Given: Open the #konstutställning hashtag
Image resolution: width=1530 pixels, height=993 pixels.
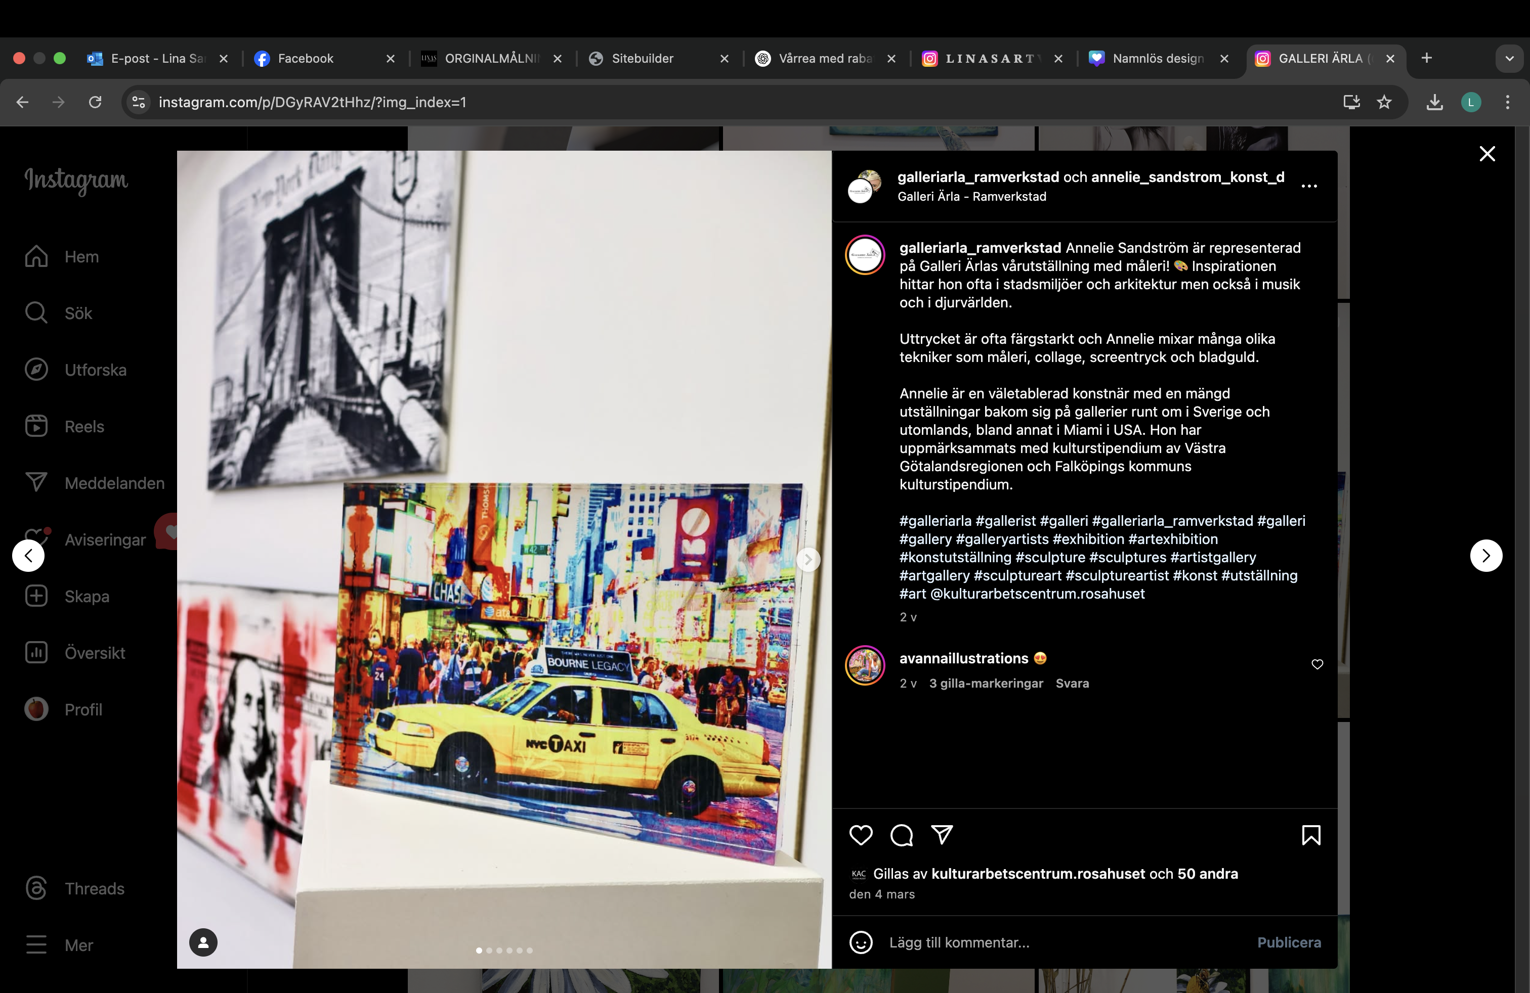Looking at the screenshot, I should point(955,558).
